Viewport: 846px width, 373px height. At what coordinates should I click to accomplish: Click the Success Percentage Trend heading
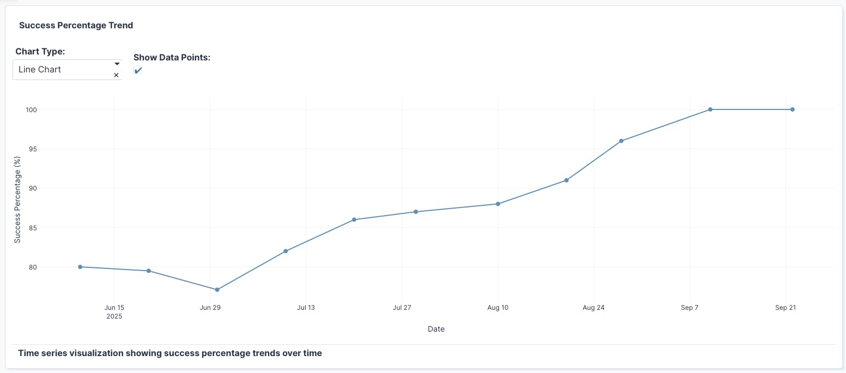pos(76,25)
